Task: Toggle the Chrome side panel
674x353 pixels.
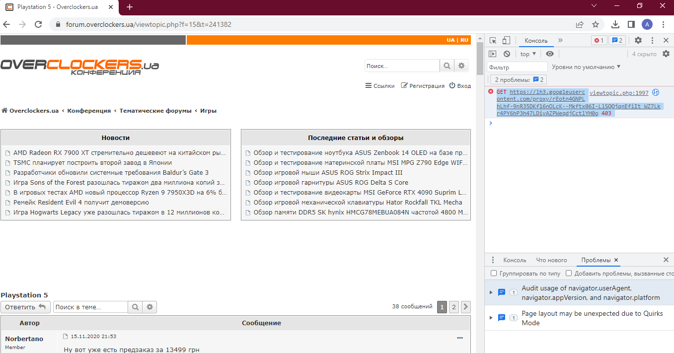Action: [631, 24]
